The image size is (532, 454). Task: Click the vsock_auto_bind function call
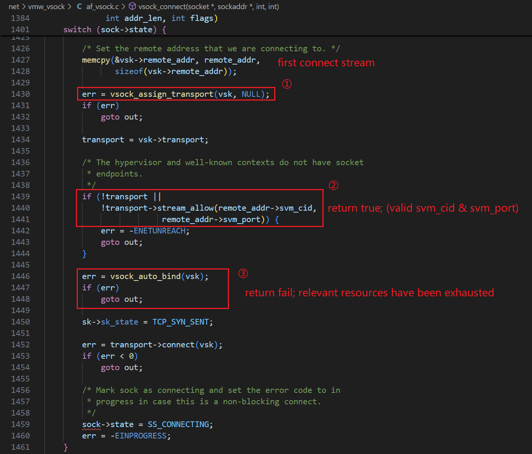(x=145, y=276)
